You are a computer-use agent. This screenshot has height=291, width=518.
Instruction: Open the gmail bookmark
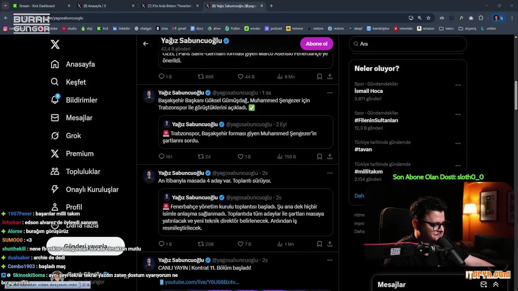tap(179, 29)
